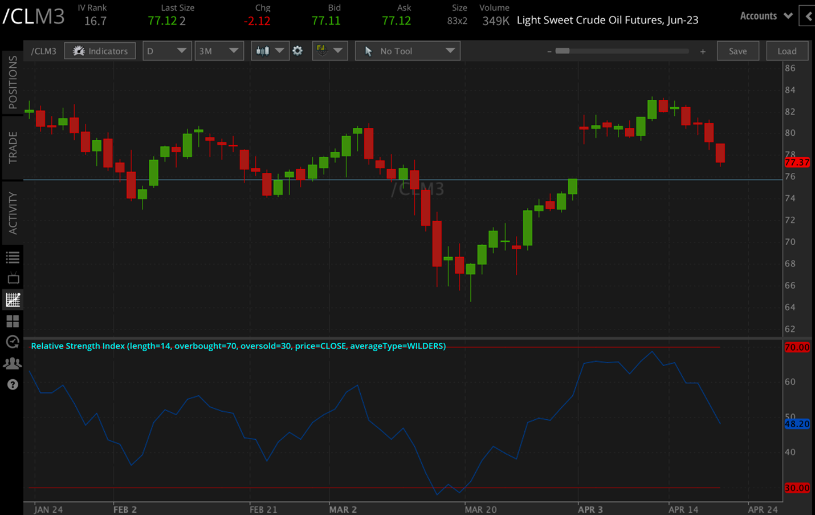Launch Trader TV from the sidebar
815x515 pixels.
coord(13,278)
